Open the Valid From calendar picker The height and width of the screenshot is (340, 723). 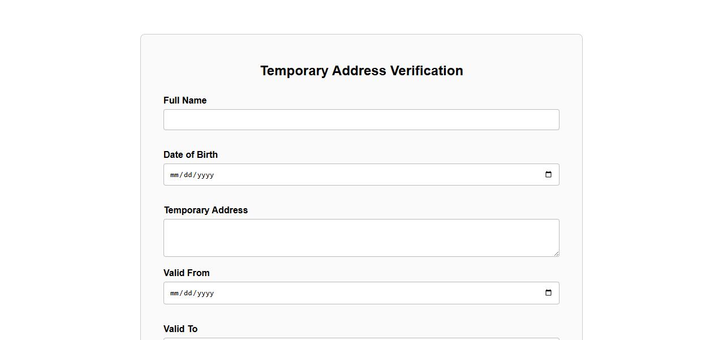click(548, 293)
